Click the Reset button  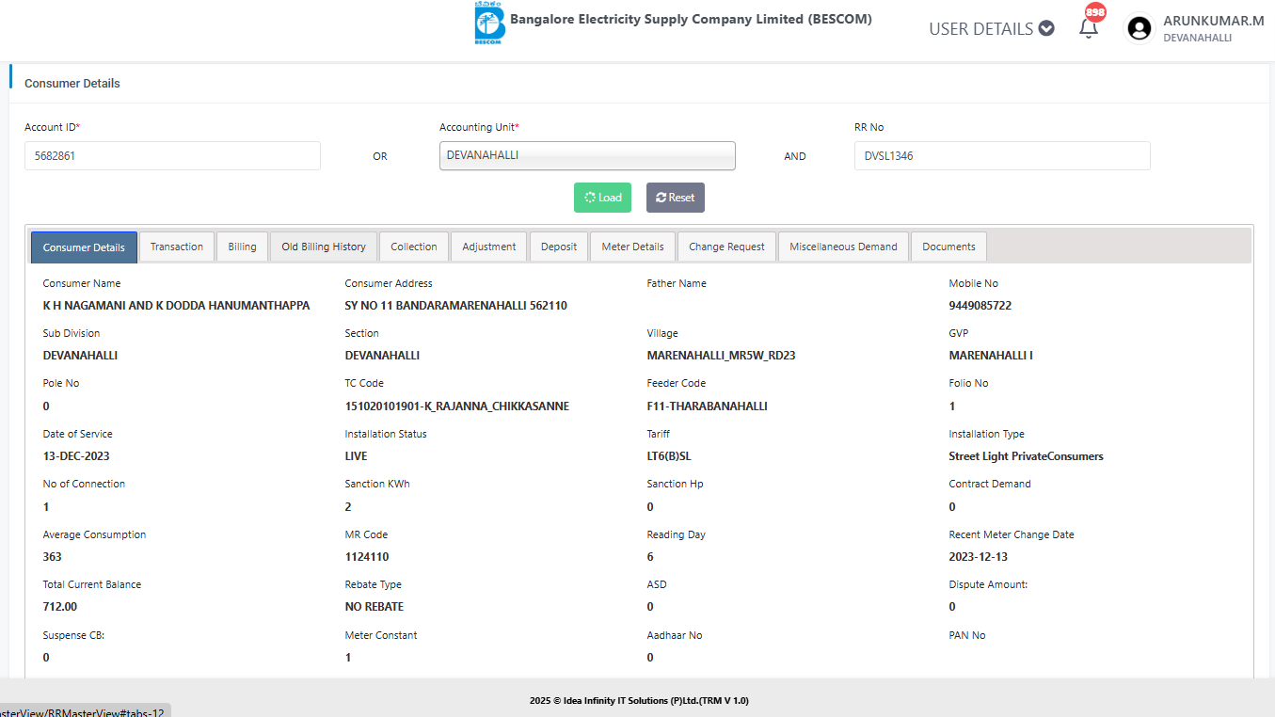pos(676,198)
